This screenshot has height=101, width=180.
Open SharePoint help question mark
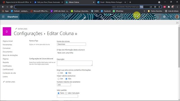coord(171,17)
